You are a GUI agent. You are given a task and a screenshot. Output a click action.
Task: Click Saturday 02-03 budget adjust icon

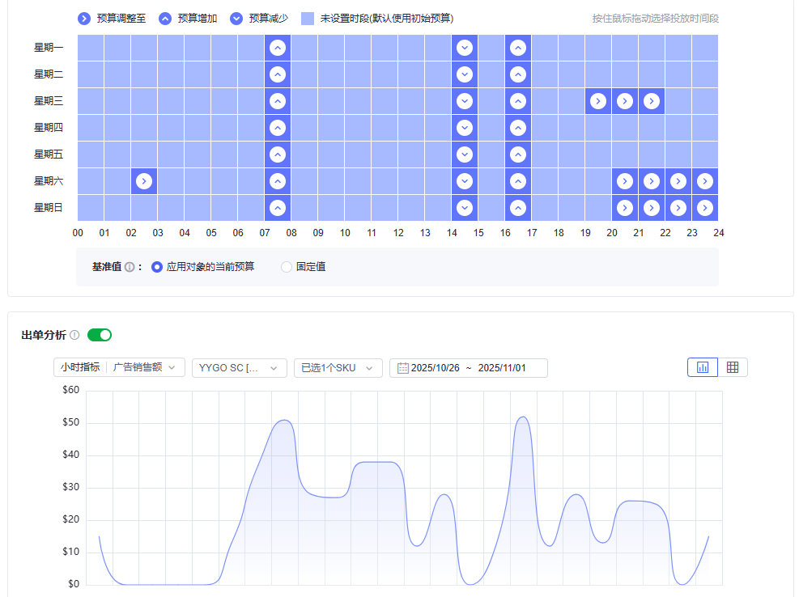click(x=144, y=181)
